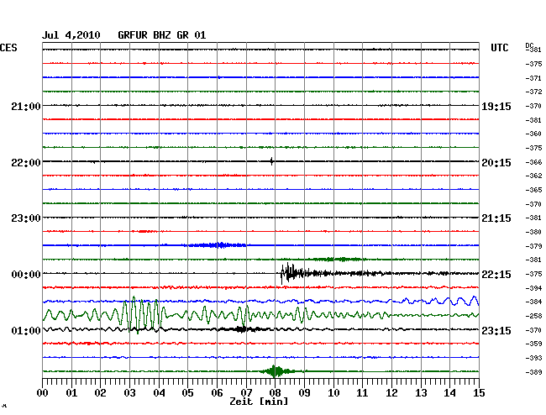Click the x-axis minute label "13"
546x415 pixels.
pos(421,393)
